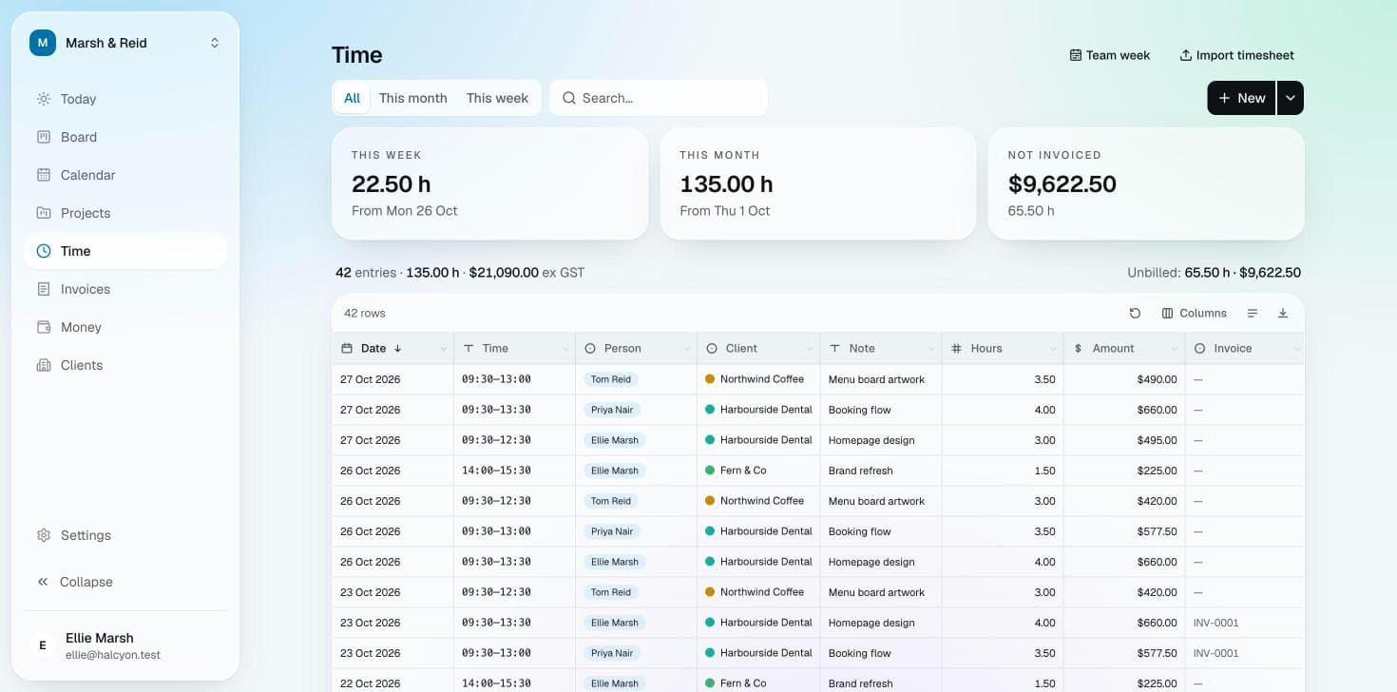Open Today in the sidebar

[125, 99]
